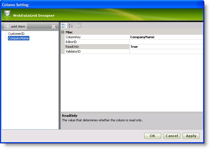
Task: Select the CompanyName column in the list
Action: point(18,38)
